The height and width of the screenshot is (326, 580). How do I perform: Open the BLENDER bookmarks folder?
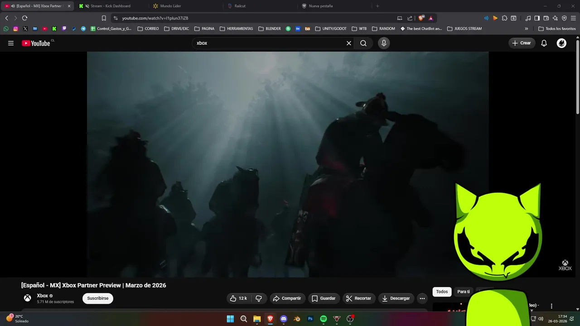(x=270, y=29)
